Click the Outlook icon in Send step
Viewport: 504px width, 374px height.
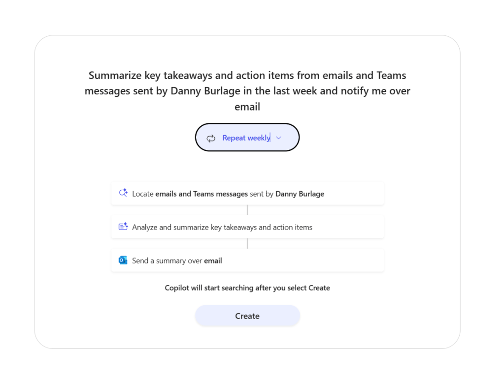(x=123, y=260)
